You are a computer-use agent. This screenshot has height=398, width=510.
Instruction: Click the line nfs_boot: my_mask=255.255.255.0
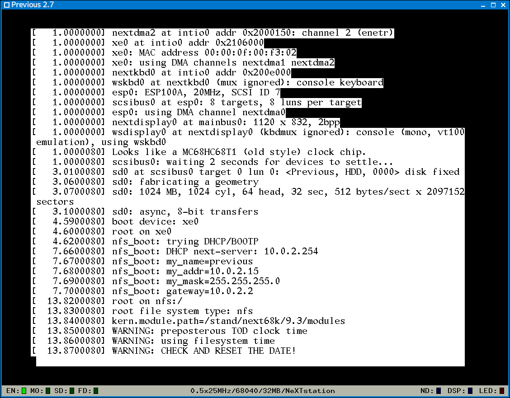(x=156, y=281)
